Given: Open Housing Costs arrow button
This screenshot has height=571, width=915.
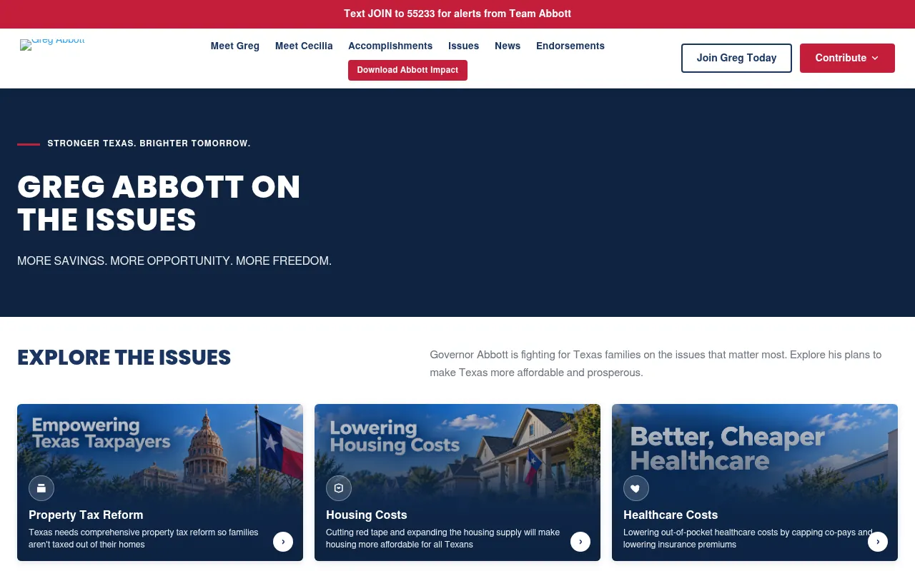Looking at the screenshot, I should (580, 542).
